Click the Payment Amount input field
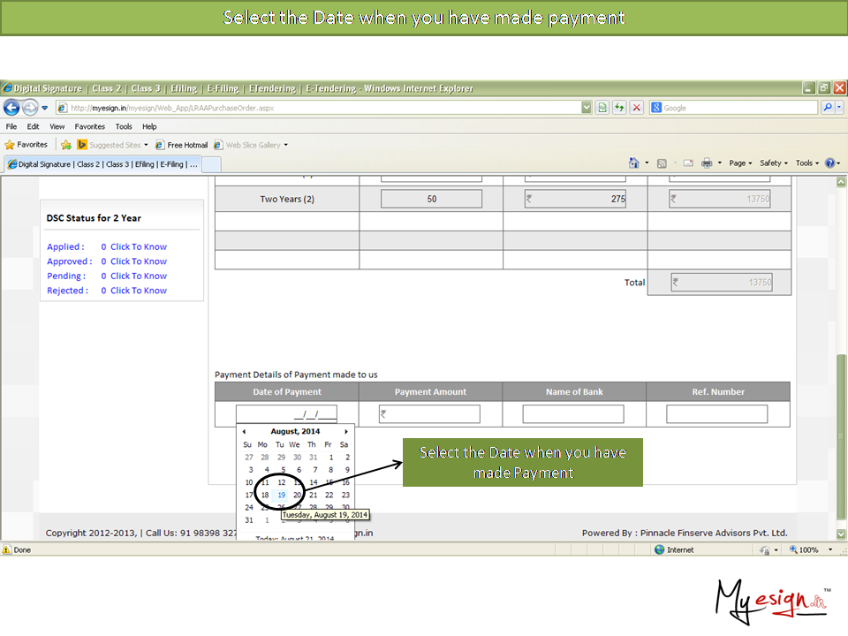 pyautogui.click(x=430, y=414)
